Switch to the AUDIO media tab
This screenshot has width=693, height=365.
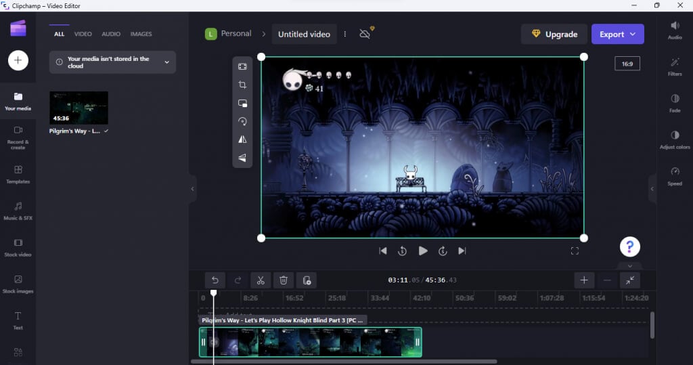(111, 34)
